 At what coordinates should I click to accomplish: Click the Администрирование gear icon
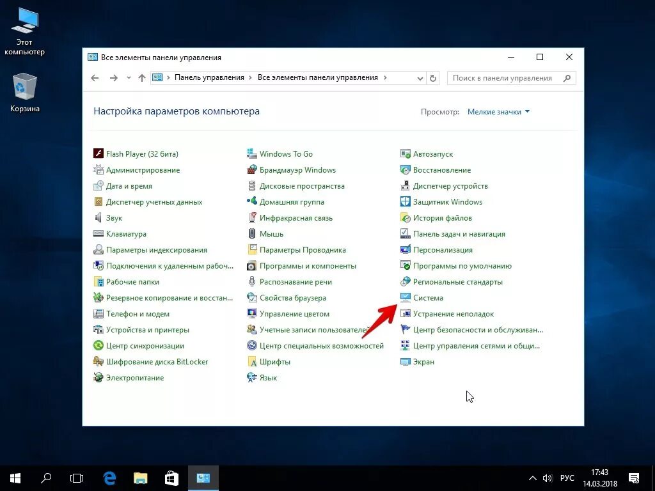click(98, 169)
